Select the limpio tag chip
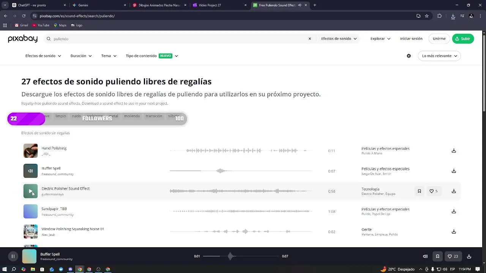This screenshot has width=486, height=273. (x=60, y=116)
